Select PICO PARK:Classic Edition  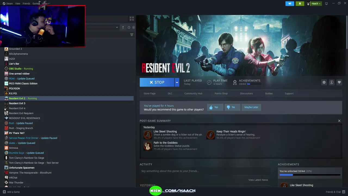[23, 84]
